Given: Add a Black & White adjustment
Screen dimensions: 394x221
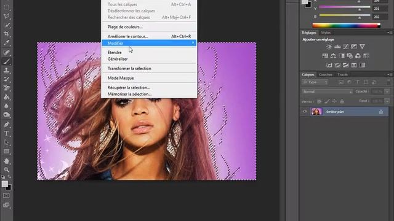Looking at the screenshot, I should (342, 56).
